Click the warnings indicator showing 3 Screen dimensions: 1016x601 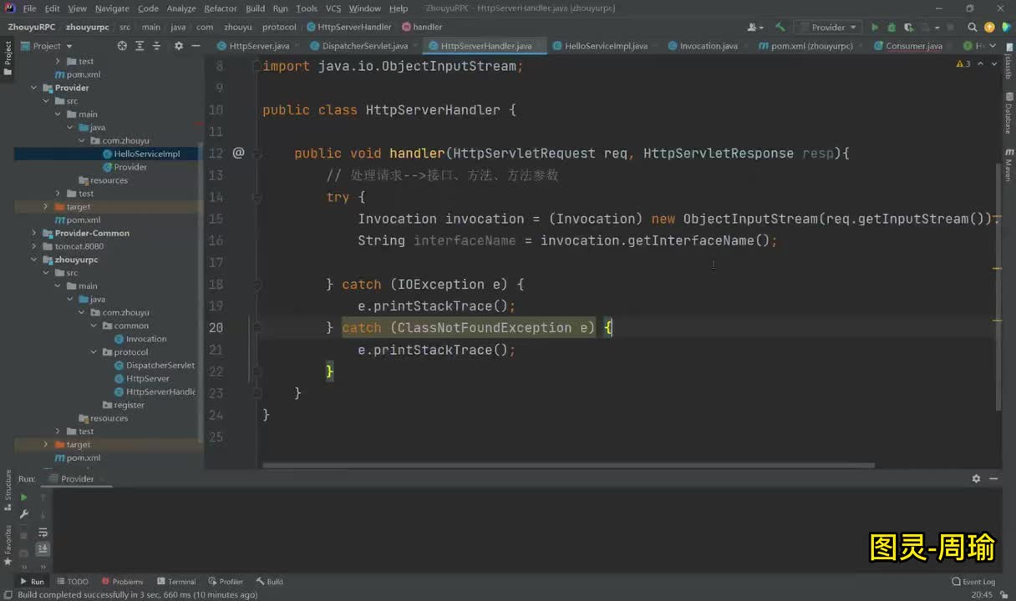tap(963, 63)
